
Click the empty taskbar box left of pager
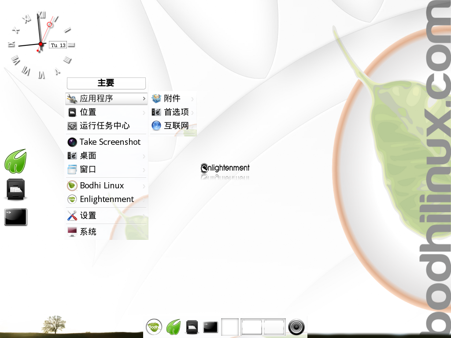coord(230,327)
